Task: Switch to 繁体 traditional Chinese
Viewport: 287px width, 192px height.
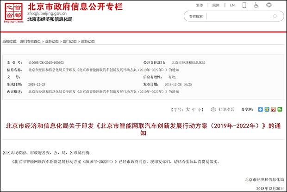Action: (200, 5)
